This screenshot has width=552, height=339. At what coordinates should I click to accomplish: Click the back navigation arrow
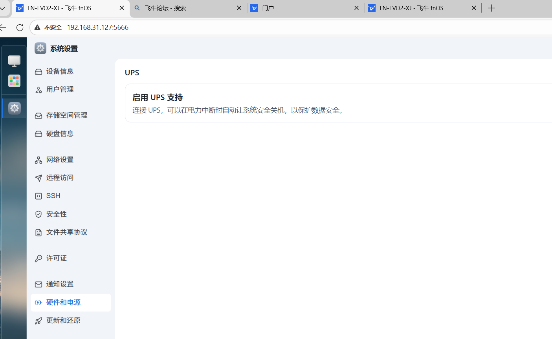(3, 27)
